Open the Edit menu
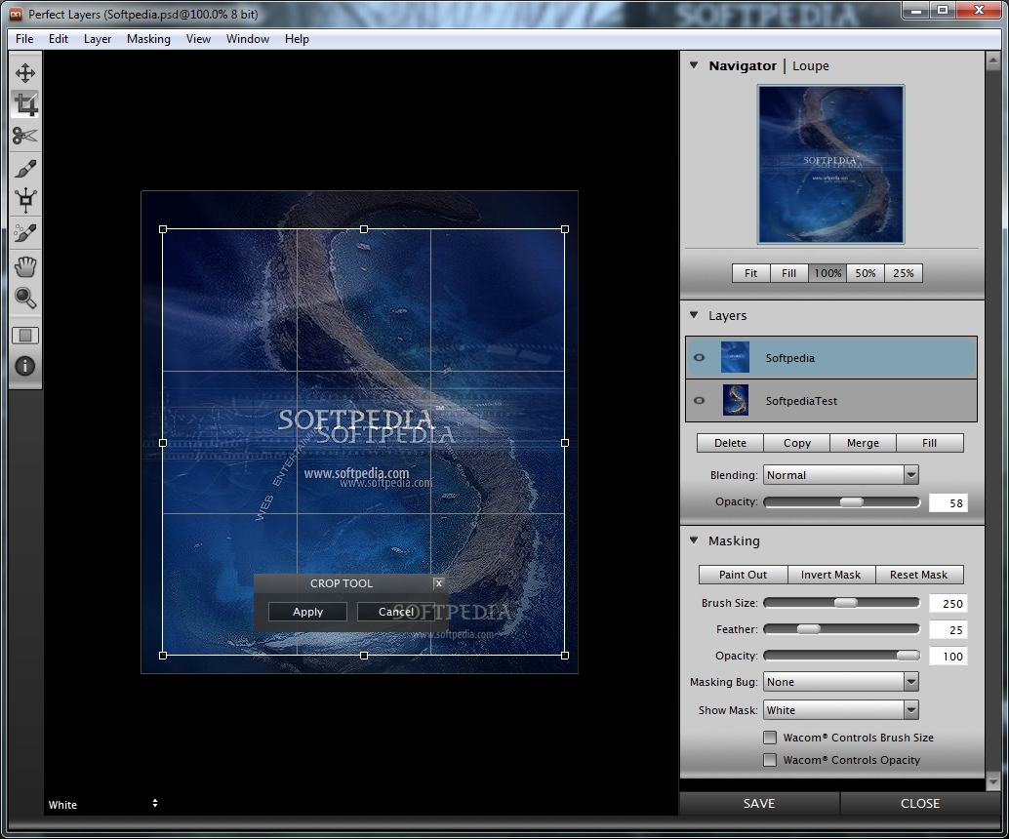Viewport: 1009px width, 839px height. point(58,39)
